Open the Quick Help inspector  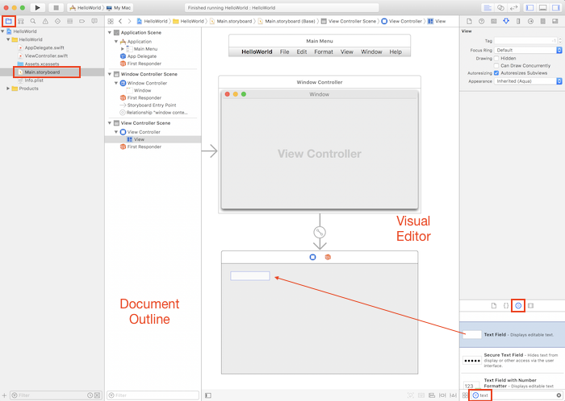tap(481, 21)
